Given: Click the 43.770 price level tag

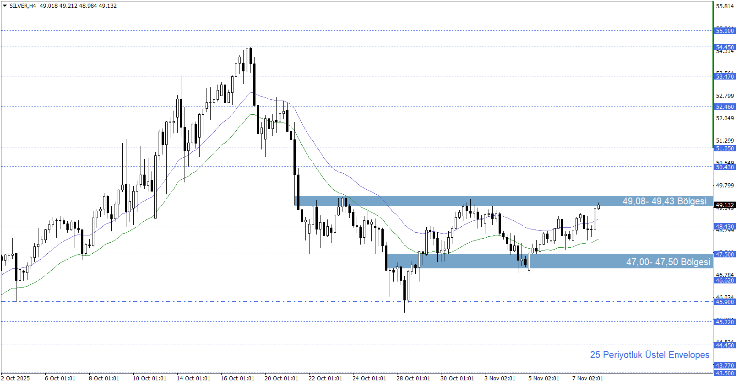Looking at the screenshot, I should coord(725,365).
